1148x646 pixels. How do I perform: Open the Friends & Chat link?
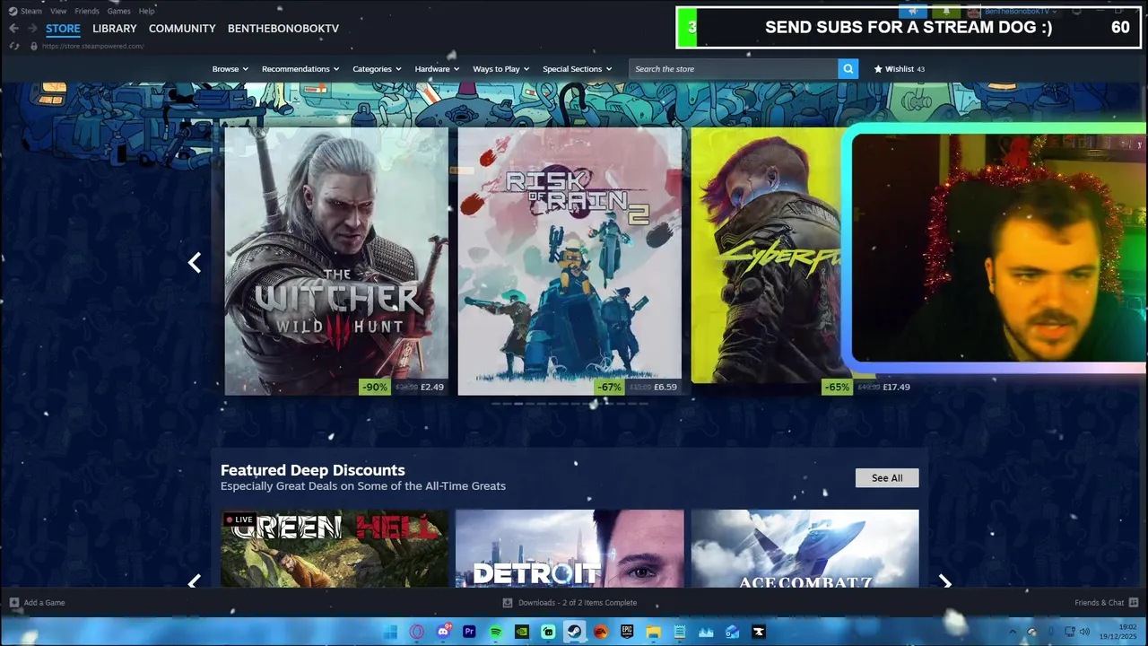click(x=1100, y=602)
